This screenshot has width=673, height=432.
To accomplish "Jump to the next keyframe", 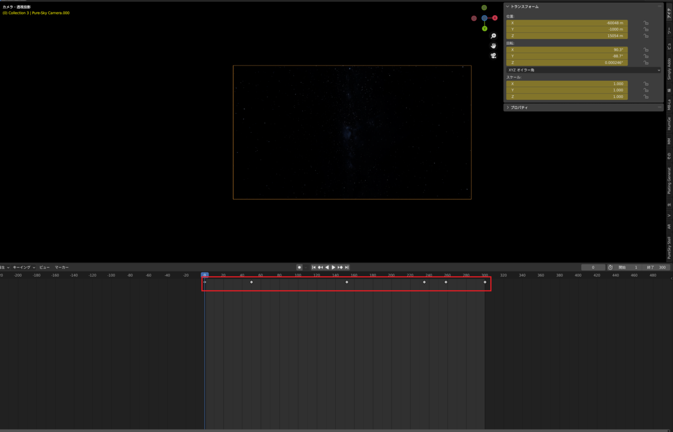I will (340, 267).
